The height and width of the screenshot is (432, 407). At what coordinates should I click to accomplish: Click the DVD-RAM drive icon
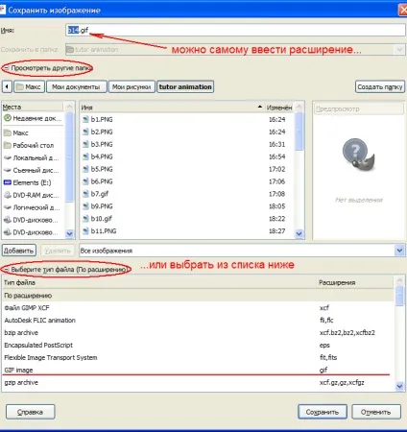(x=8, y=195)
